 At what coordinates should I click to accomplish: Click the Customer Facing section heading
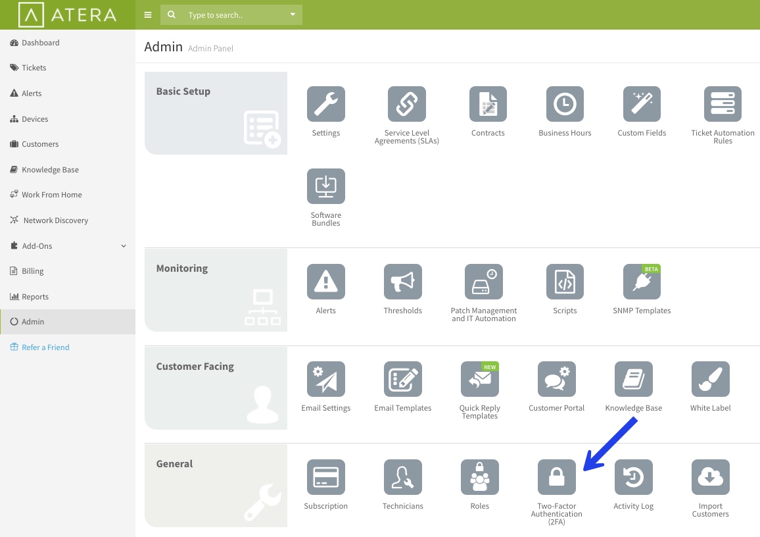click(195, 367)
